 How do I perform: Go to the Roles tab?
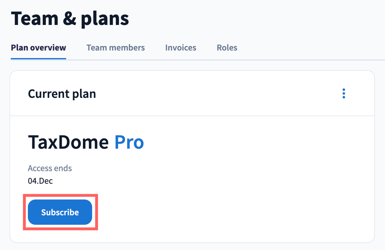click(227, 48)
